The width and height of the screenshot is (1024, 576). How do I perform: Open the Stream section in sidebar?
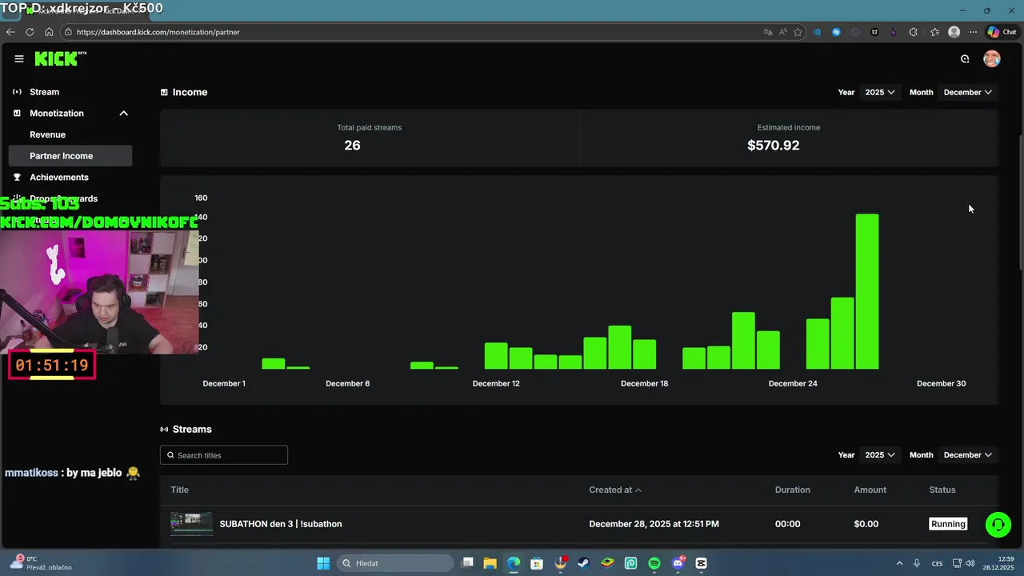pyautogui.click(x=45, y=92)
